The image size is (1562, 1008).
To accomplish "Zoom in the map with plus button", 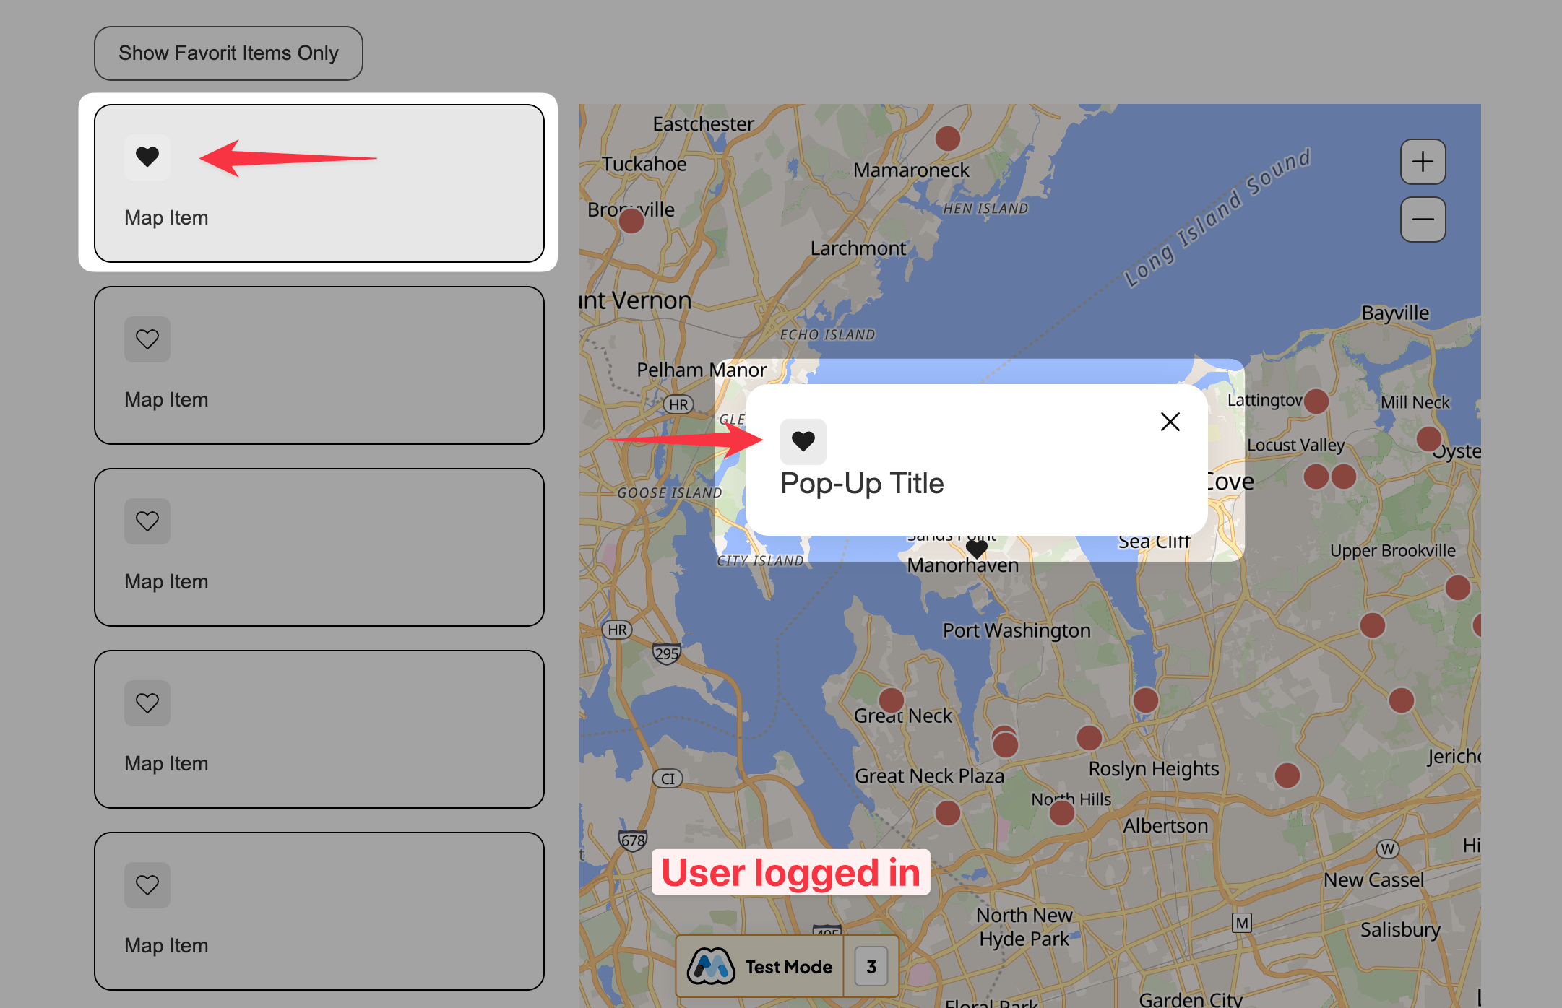I will pyautogui.click(x=1423, y=162).
